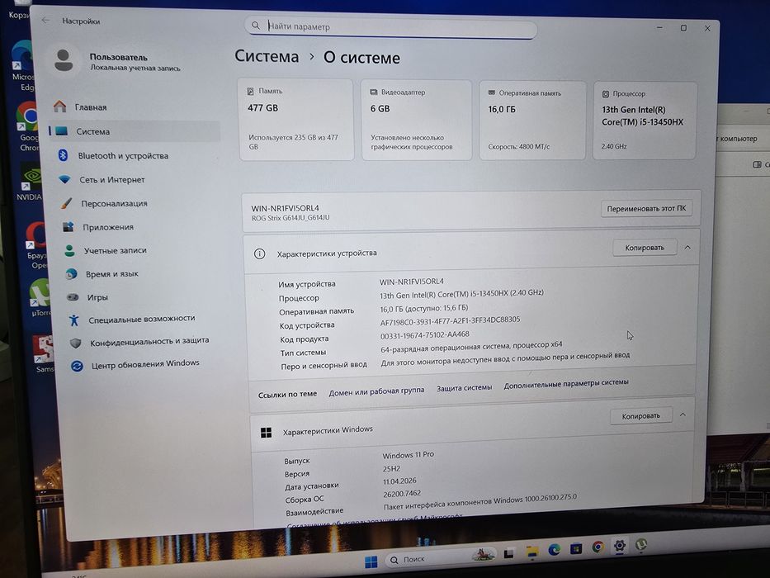Open the Microsoft Edge desktop shortcut
The height and width of the screenshot is (578, 770).
coord(23,66)
